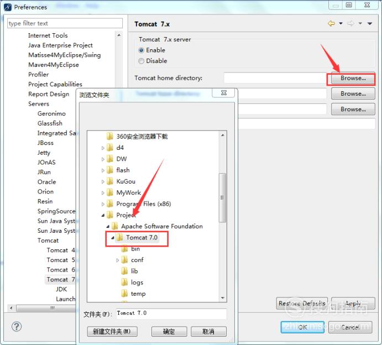Select the Disable radio button
382x345 pixels.
[141, 61]
